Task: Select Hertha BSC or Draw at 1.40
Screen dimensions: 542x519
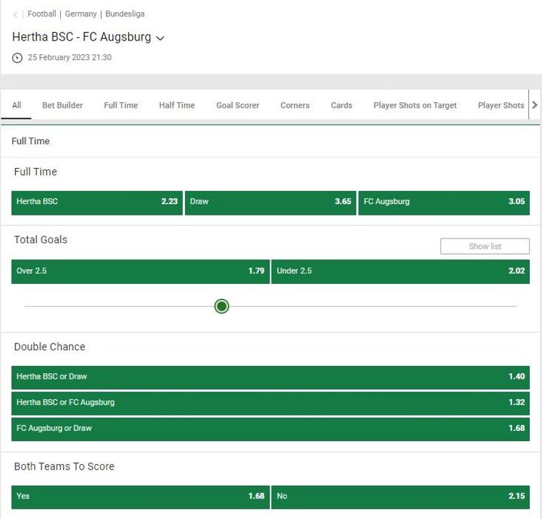Action: (x=270, y=377)
